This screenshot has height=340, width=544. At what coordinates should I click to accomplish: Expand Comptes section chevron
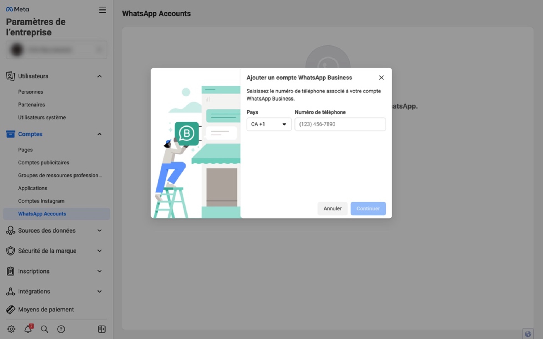point(100,134)
